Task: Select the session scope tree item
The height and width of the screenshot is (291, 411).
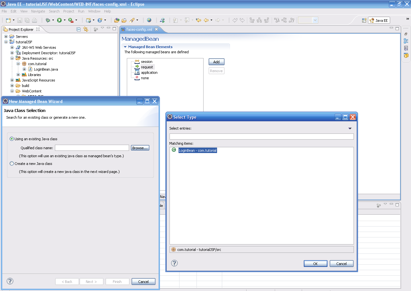Action: point(146,62)
